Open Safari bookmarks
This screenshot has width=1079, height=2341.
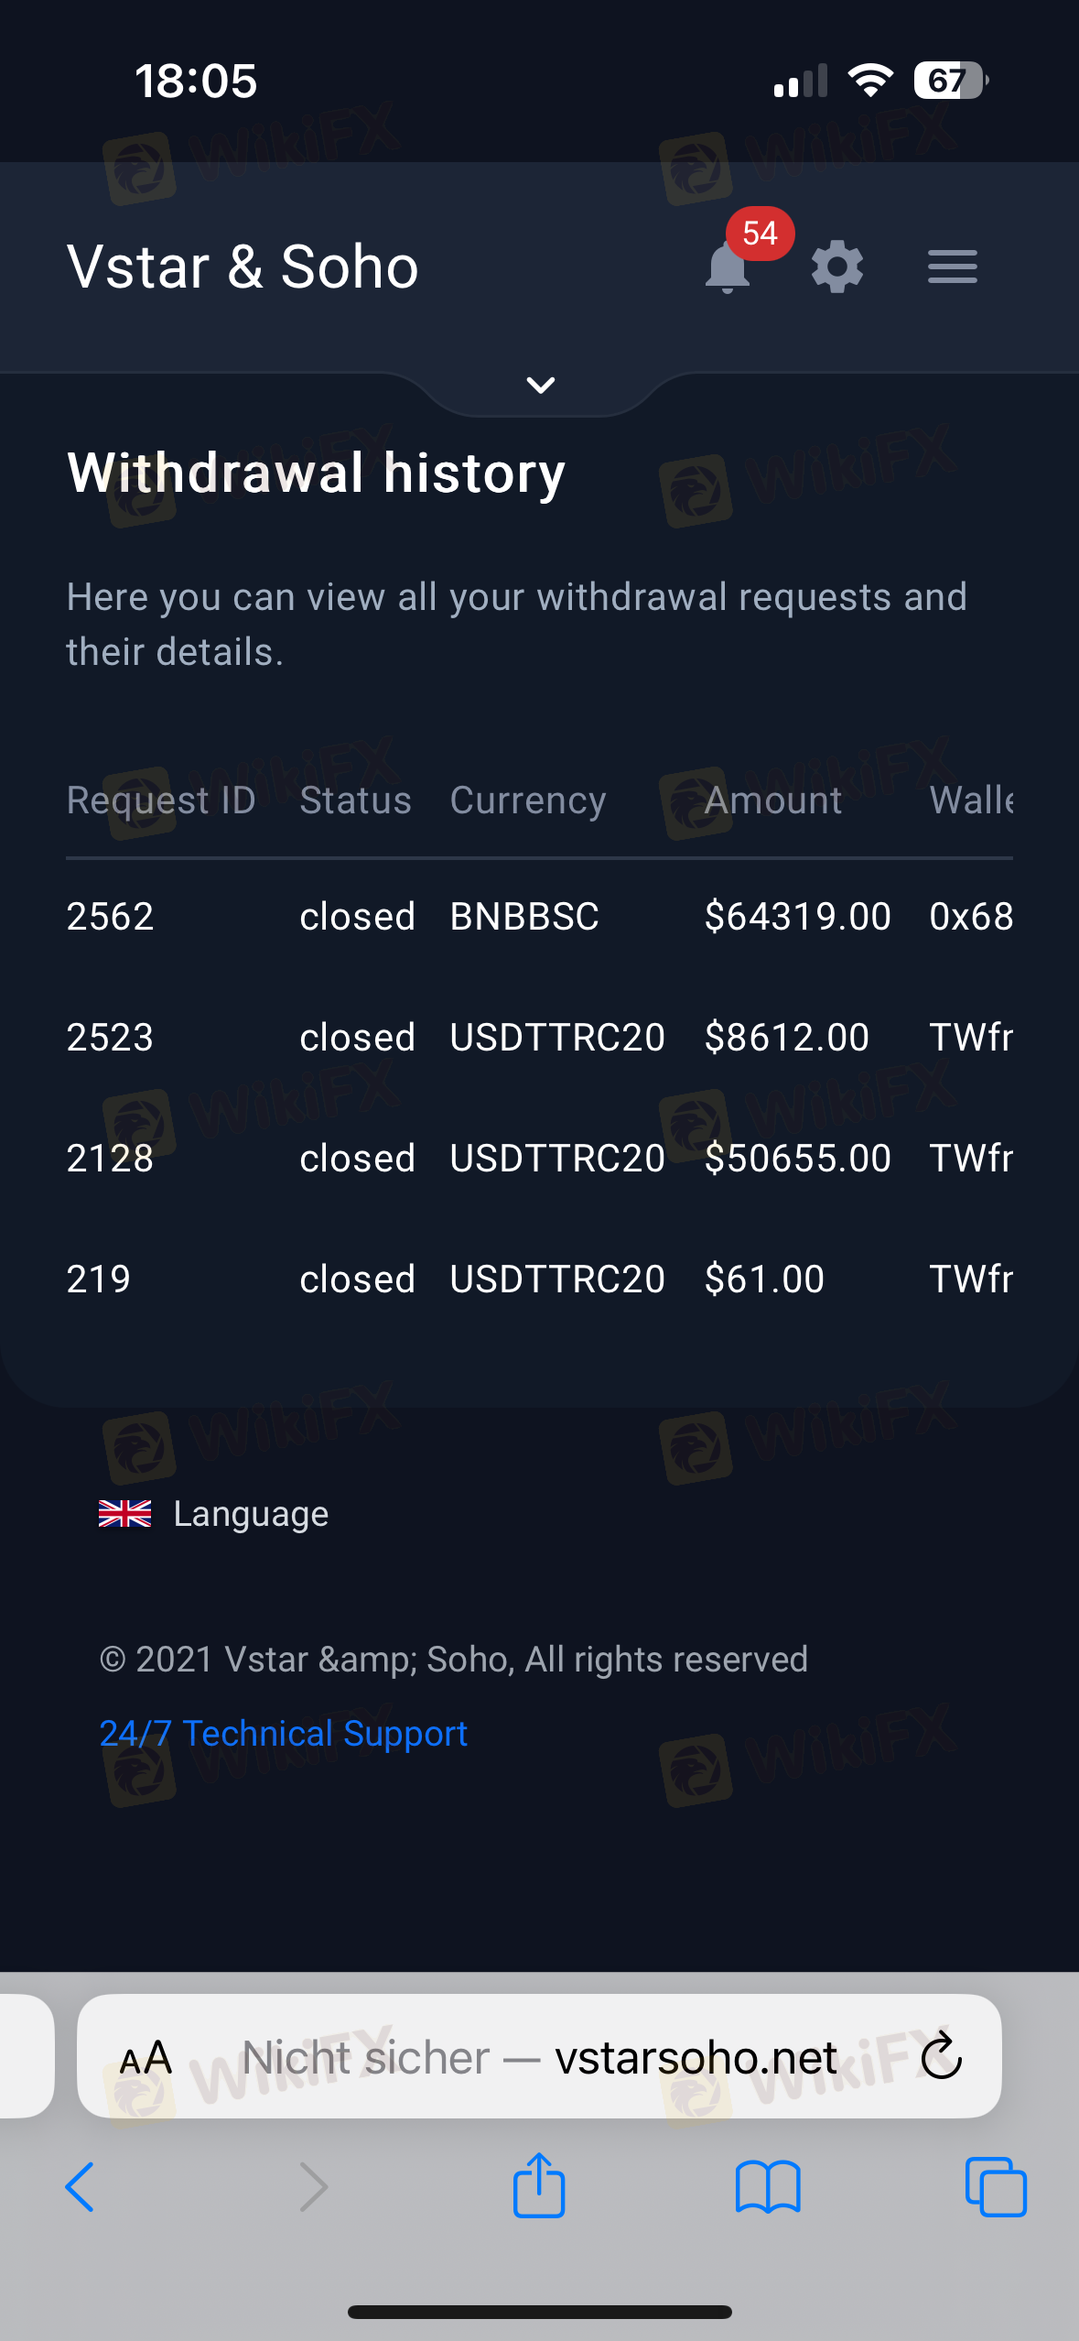(767, 2187)
